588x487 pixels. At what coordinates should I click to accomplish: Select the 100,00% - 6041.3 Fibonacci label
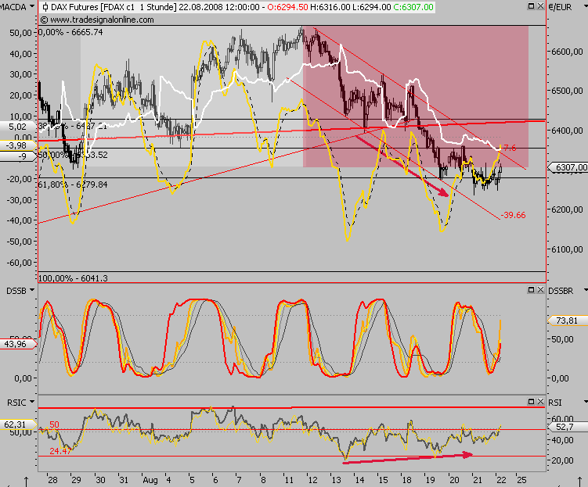[x=73, y=278]
